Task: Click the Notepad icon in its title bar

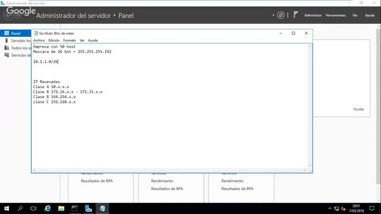Action: click(x=36, y=33)
